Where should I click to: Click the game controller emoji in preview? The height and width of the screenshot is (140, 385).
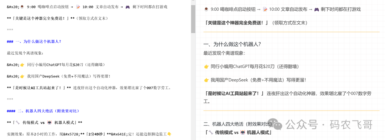pos(317,9)
